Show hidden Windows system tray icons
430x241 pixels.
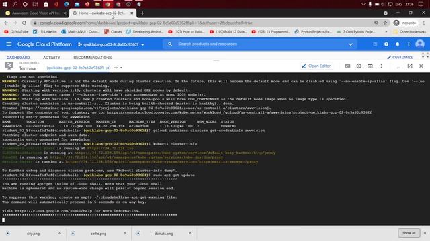[363, 4]
